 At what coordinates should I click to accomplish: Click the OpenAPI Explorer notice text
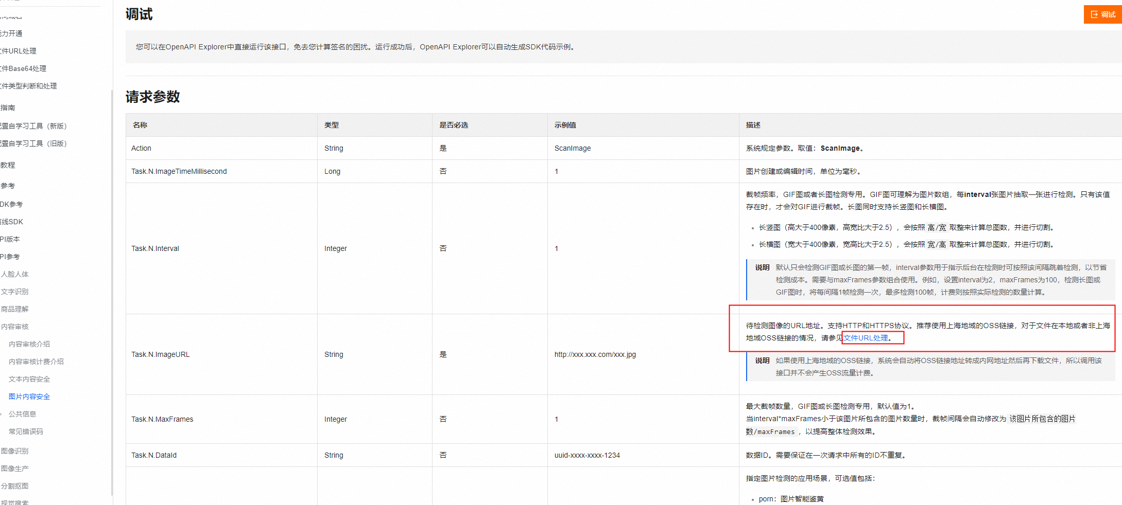click(356, 47)
